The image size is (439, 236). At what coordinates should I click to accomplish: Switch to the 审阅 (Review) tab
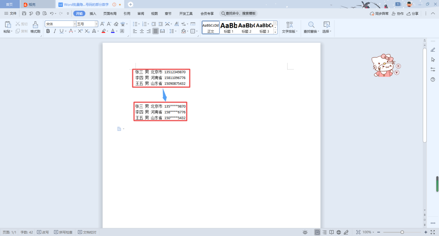pos(140,14)
